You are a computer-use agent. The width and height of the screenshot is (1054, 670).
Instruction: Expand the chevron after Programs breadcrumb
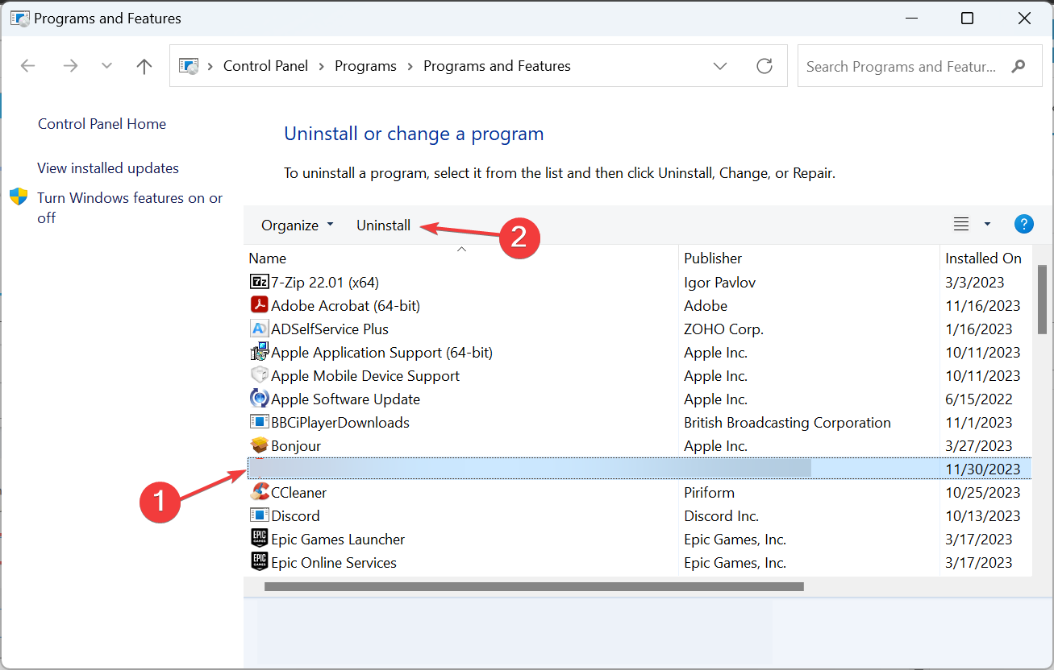point(410,66)
